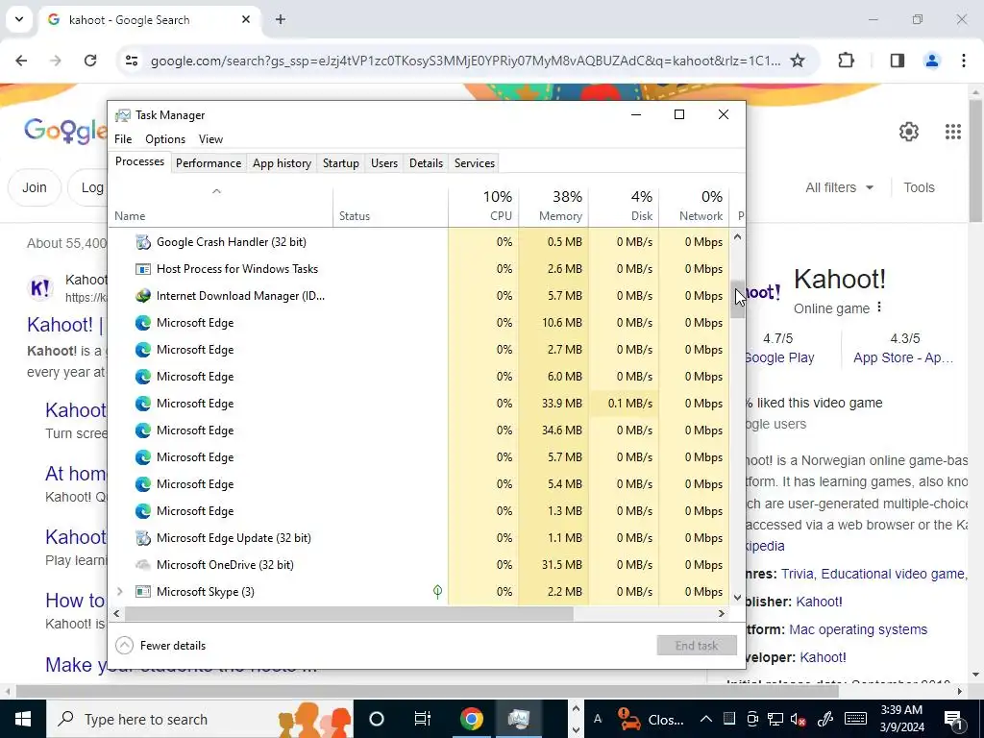Expand Microsoft Skype (3) process group
984x738 pixels.
coord(120,592)
